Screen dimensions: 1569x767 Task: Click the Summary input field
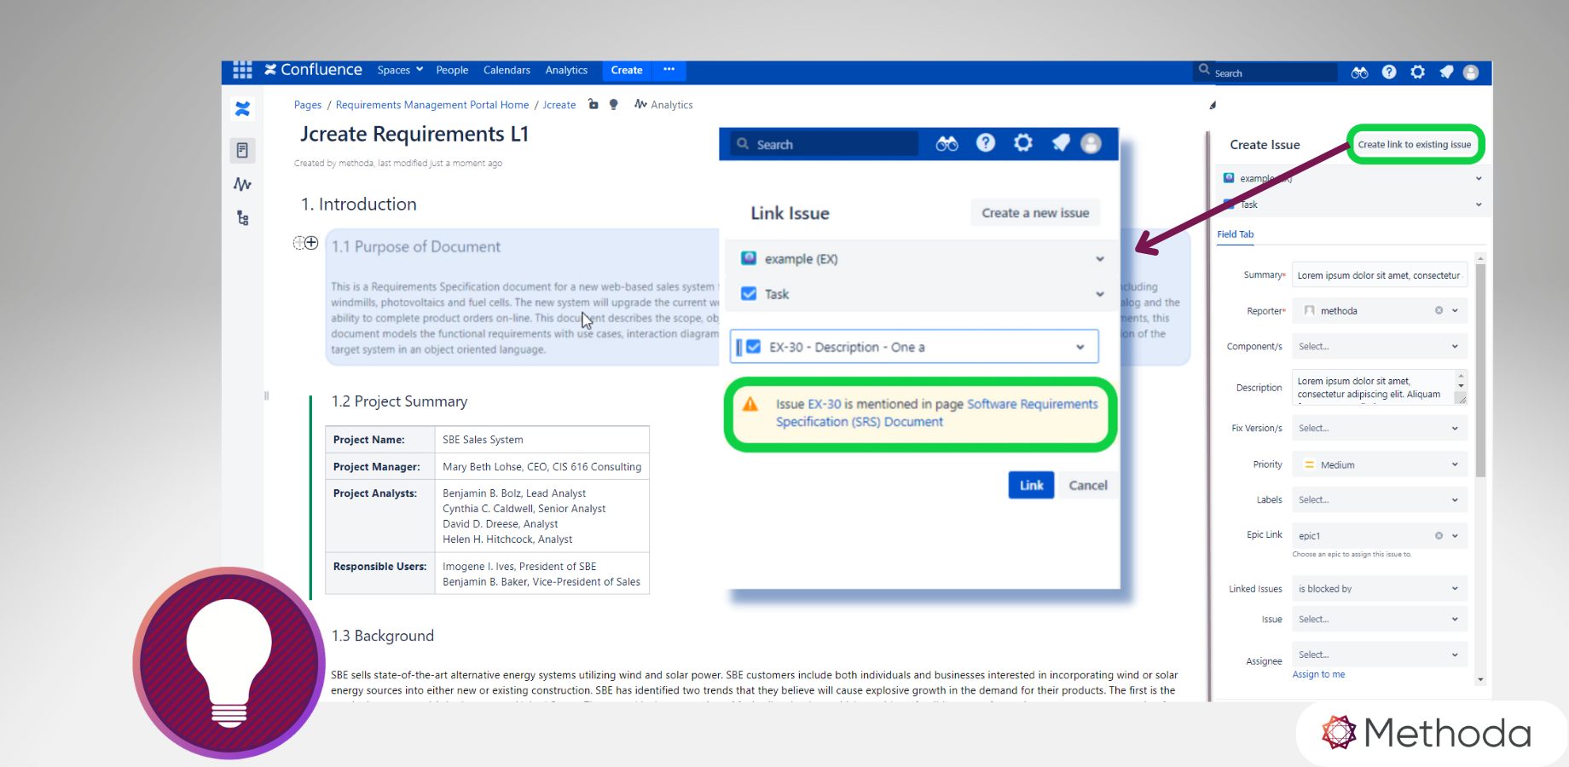tap(1380, 275)
